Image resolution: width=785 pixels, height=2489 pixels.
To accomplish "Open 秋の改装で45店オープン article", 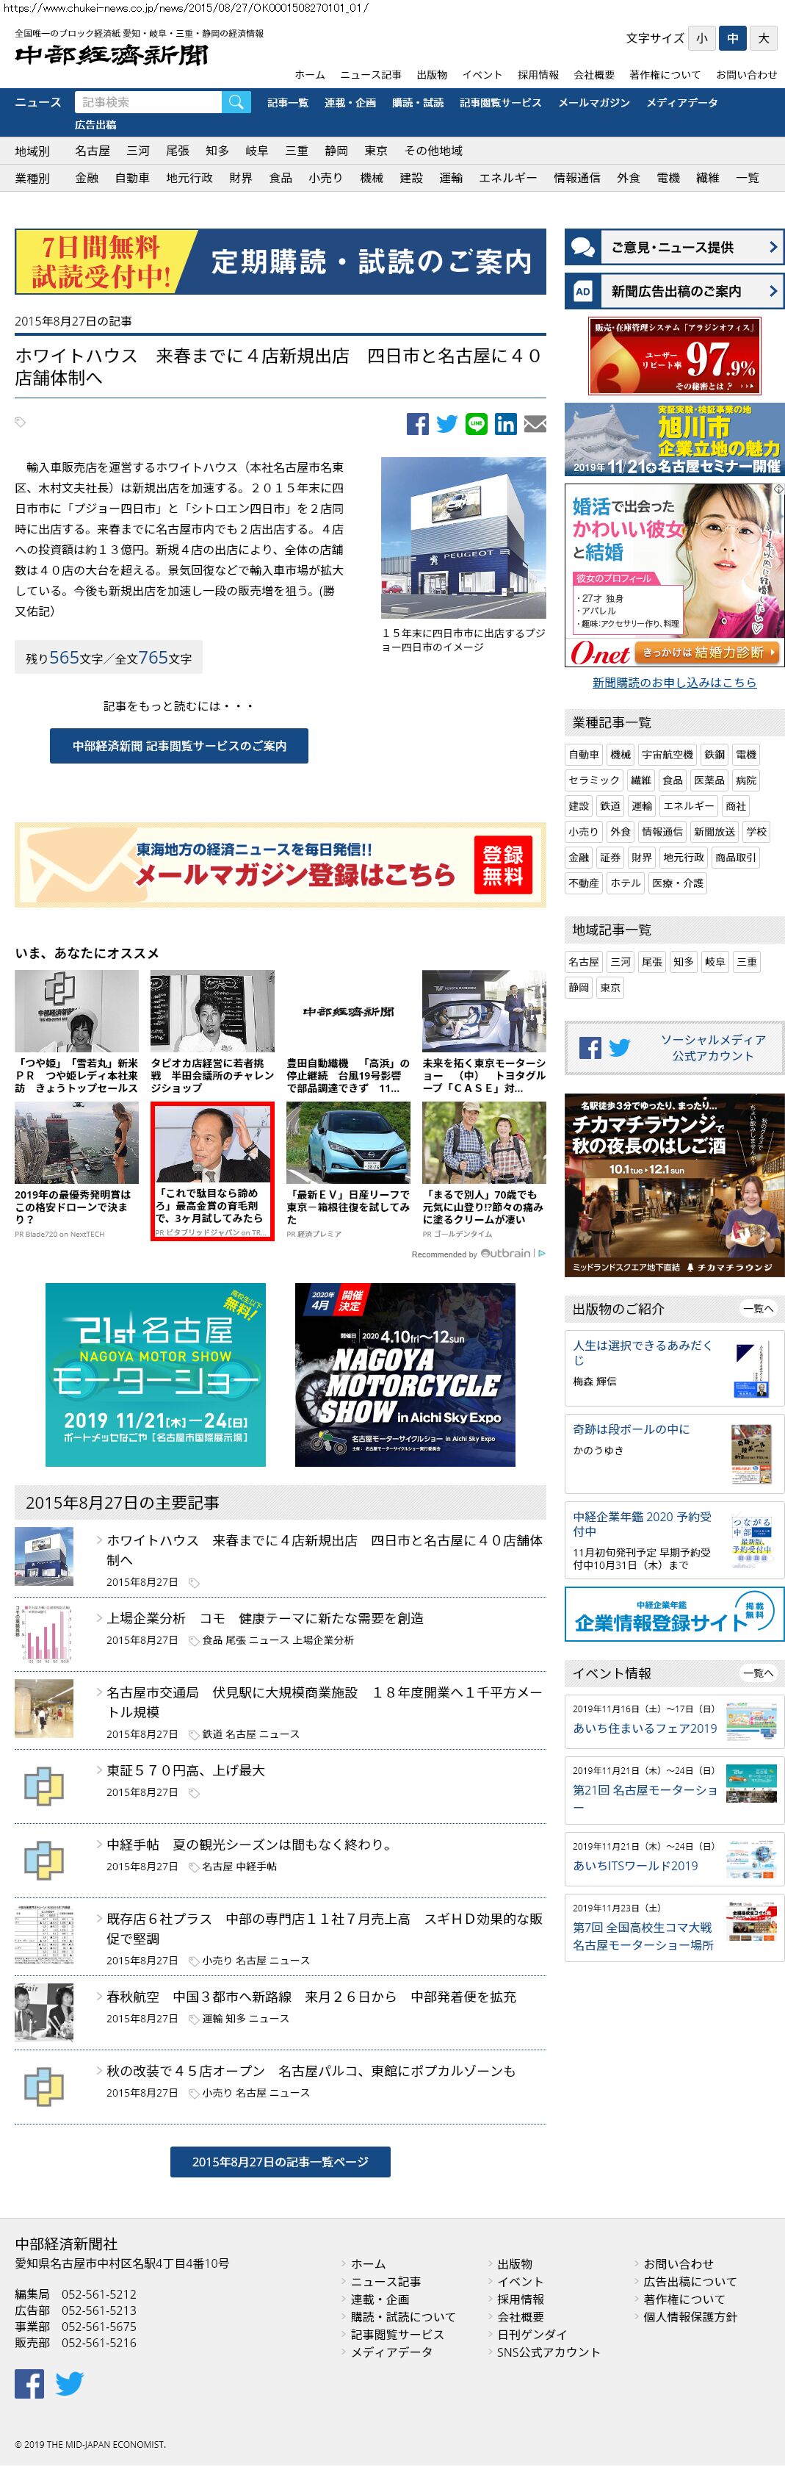I will pyautogui.click(x=311, y=2071).
